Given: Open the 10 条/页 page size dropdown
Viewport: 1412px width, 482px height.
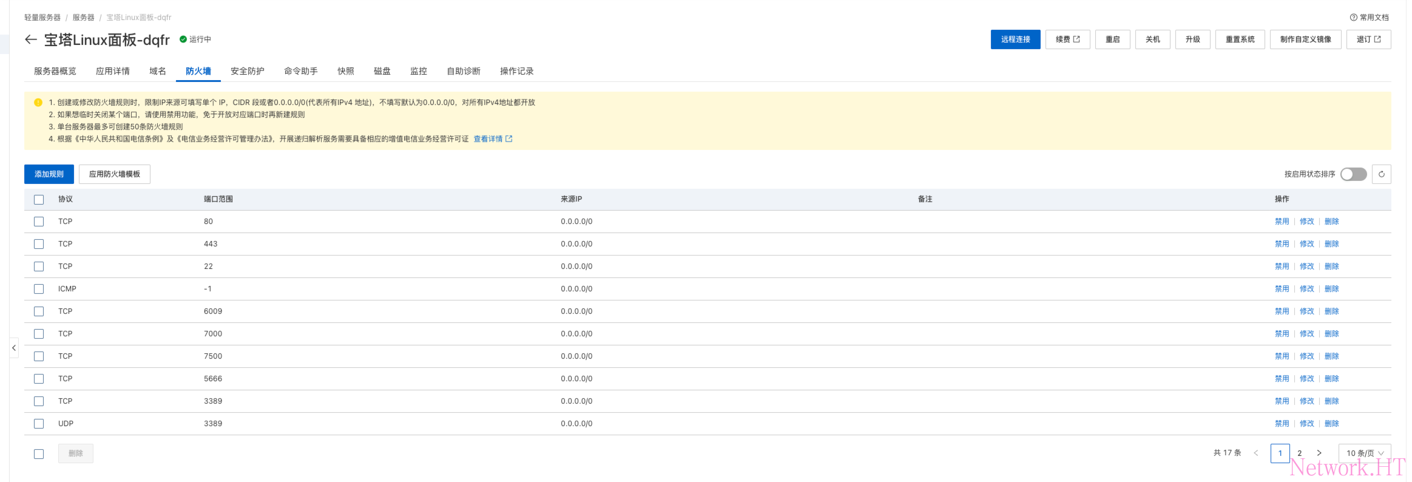Looking at the screenshot, I should 1365,453.
